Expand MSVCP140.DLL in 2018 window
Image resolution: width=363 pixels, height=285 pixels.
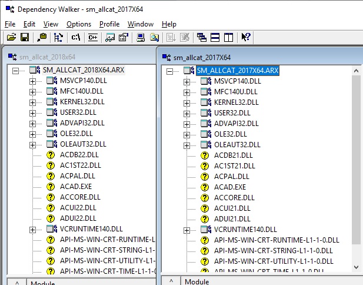pyautogui.click(x=32, y=81)
